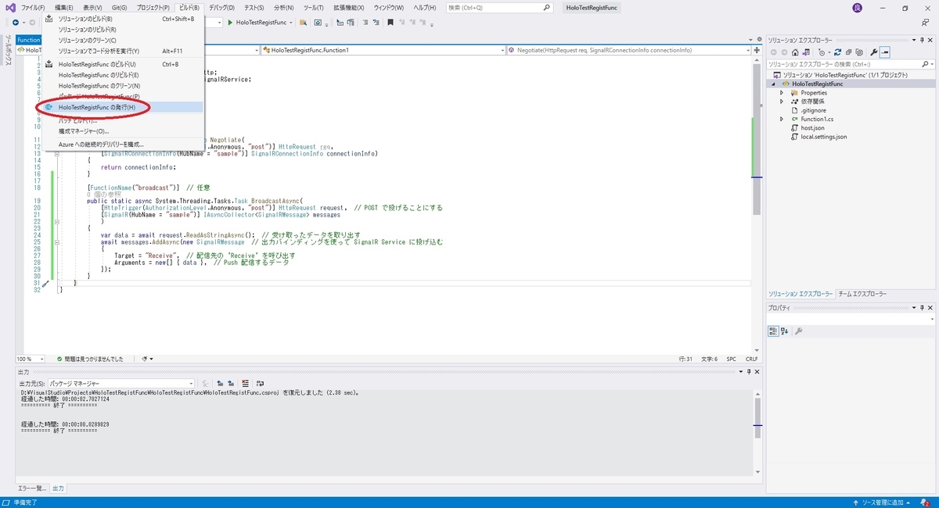
Task: Switch to the チーム エクスプローラー tab
Action: point(862,294)
